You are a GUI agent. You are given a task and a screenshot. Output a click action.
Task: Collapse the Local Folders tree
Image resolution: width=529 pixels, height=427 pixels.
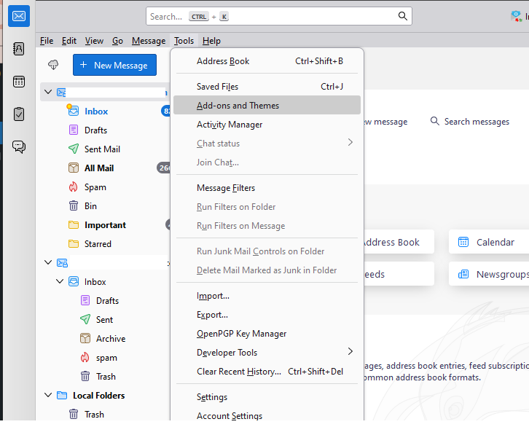point(48,395)
